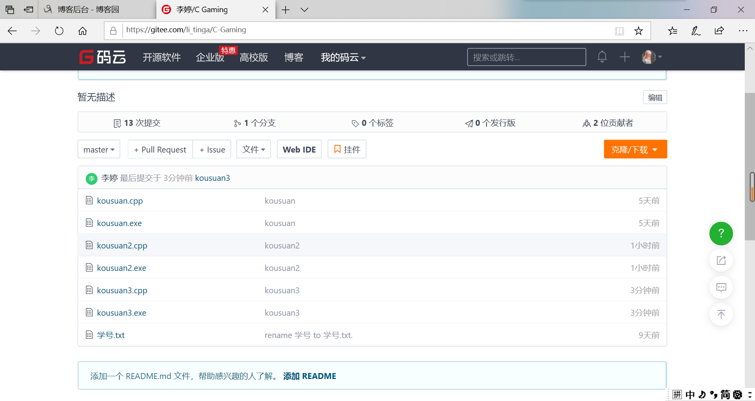Viewport: 755px width, 401px height.
Task: Click the 挂件 widget button
Action: point(347,149)
